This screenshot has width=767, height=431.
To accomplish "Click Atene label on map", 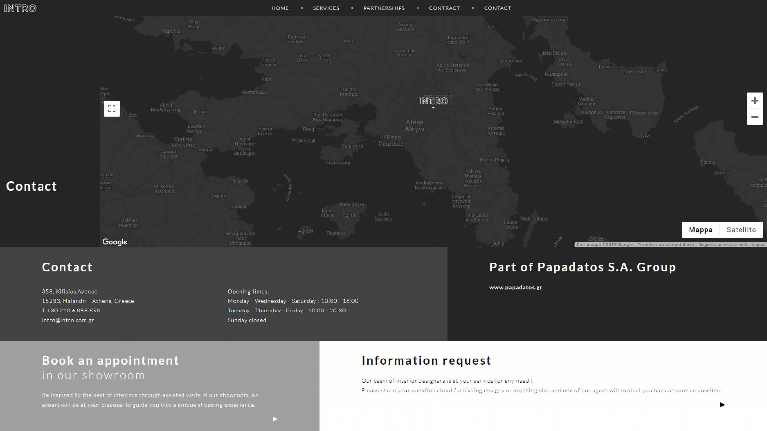I will pyautogui.click(x=415, y=122).
